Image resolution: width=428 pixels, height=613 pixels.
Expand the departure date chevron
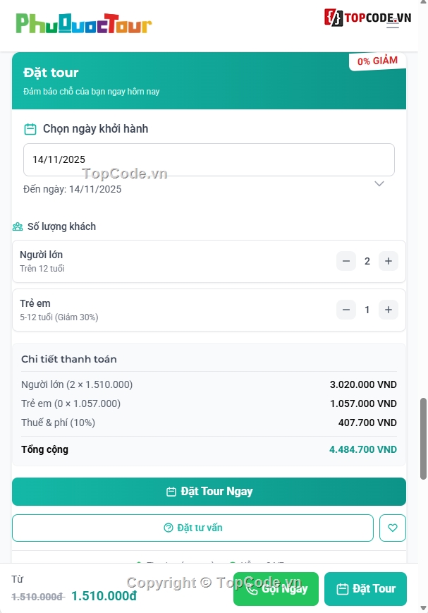pyautogui.click(x=379, y=183)
